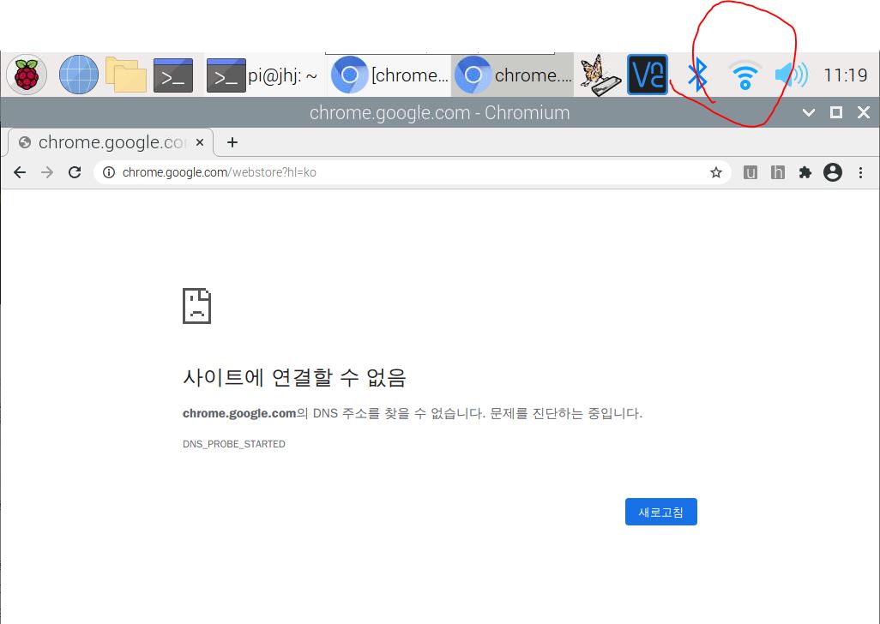Switch to the pi@jhj terminal window
The image size is (880, 624).
pyautogui.click(x=263, y=75)
